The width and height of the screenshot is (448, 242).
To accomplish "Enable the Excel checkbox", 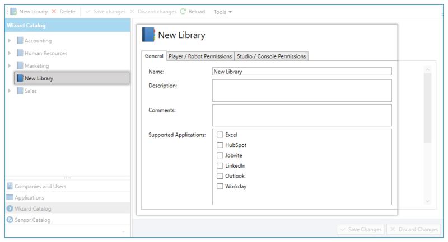I will 220,135.
